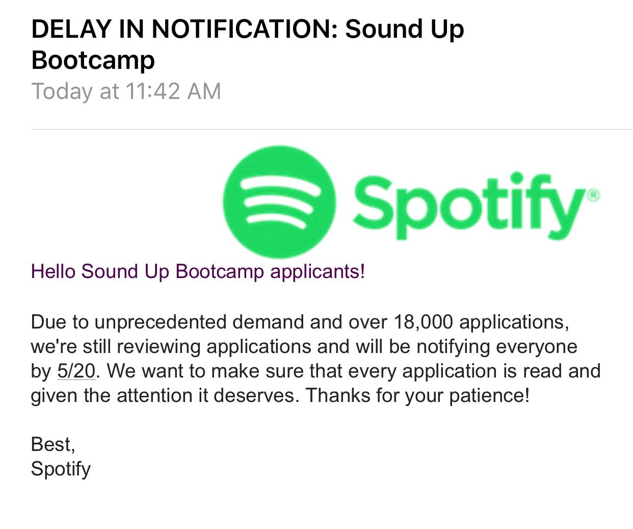Click 'Sound Up' in the subject line
The width and height of the screenshot is (633, 529).
click(405, 29)
